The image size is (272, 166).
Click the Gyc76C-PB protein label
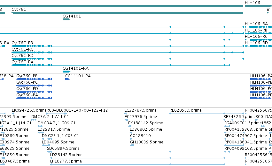(27, 76)
